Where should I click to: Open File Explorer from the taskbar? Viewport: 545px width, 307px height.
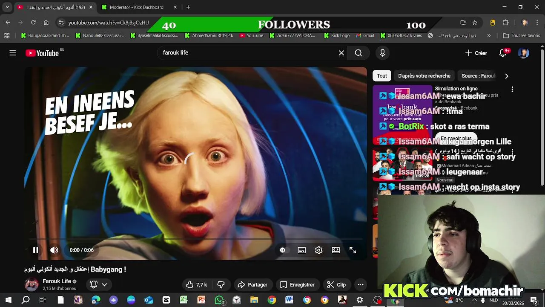point(254,300)
